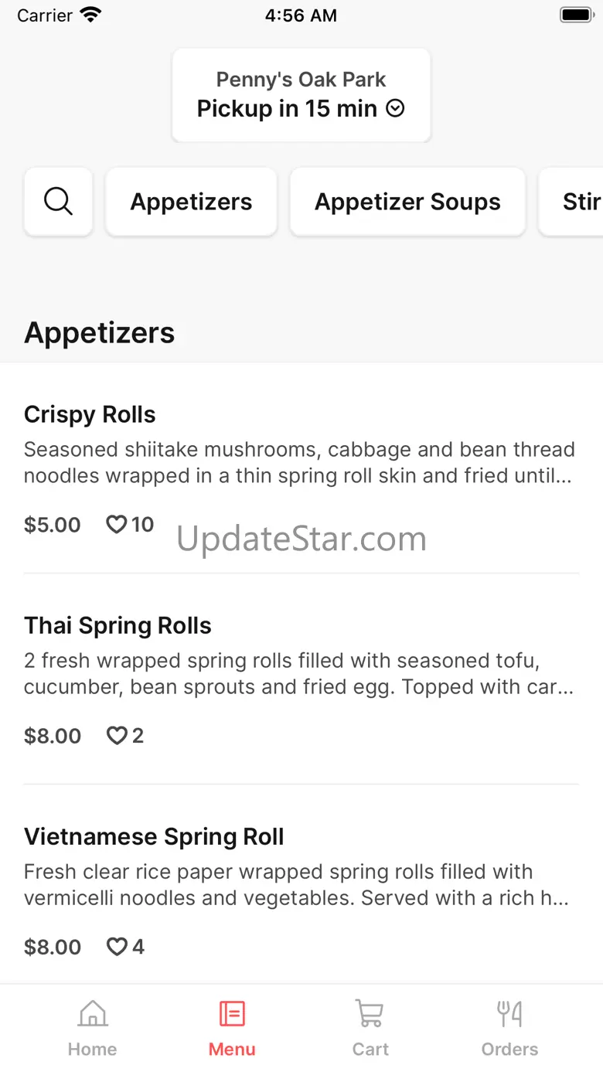This screenshot has width=603, height=1072.
Task: Select the Appetizers category chip
Action: pos(192,202)
